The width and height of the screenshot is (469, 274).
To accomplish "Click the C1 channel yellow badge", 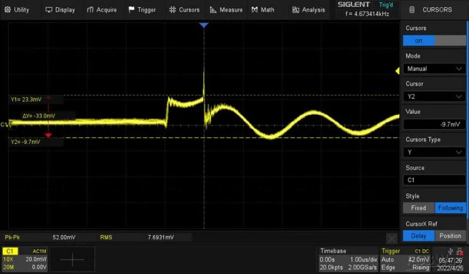I will pos(10,251).
